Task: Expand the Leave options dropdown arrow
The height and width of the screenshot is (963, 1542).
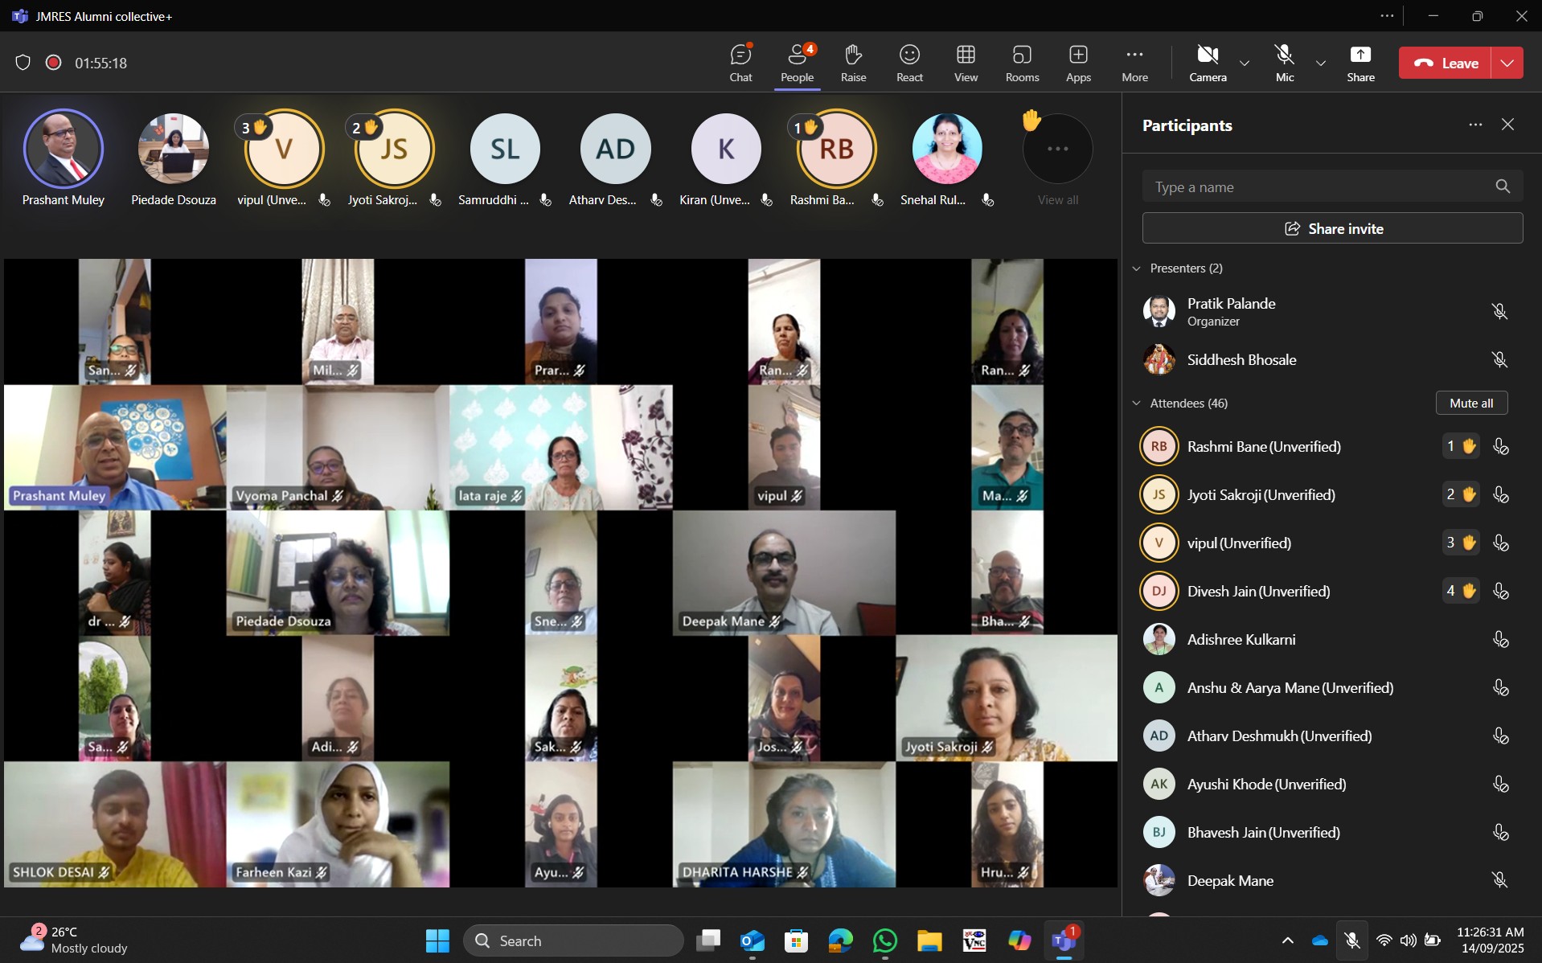Action: pyautogui.click(x=1507, y=63)
